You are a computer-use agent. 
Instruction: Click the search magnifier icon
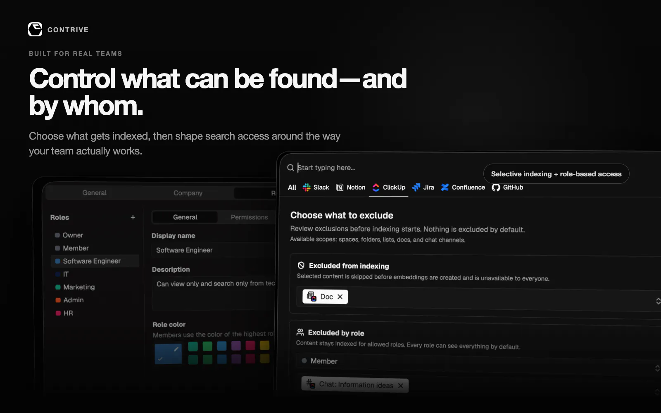[290, 167]
